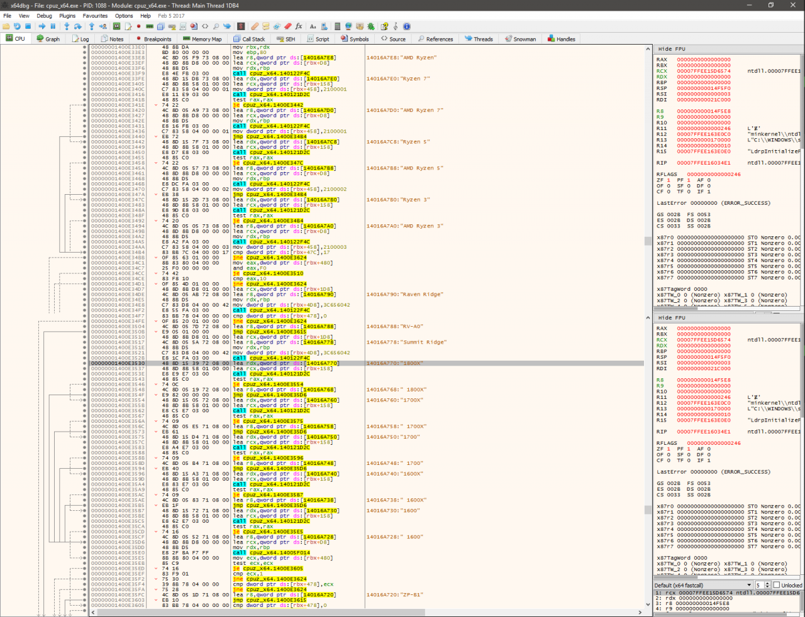Screen dimensions: 805x617
Task: Open settings via the preferences icon
Action: click(359, 26)
